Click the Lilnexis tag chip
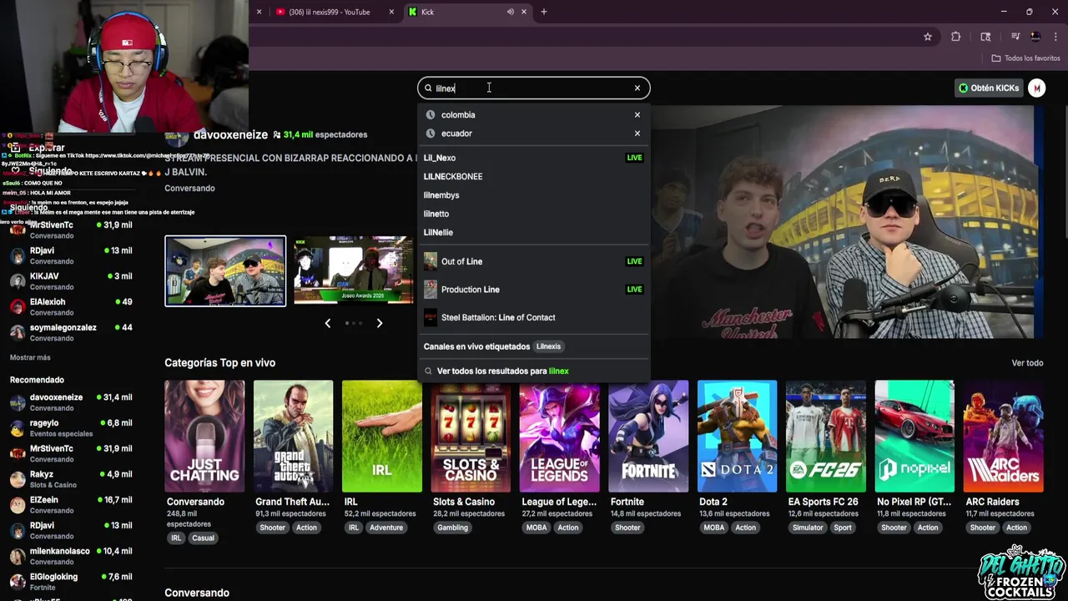 (548, 346)
